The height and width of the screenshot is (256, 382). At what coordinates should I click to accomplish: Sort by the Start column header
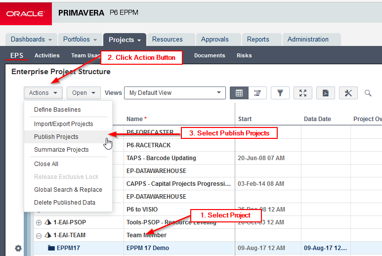(x=245, y=119)
